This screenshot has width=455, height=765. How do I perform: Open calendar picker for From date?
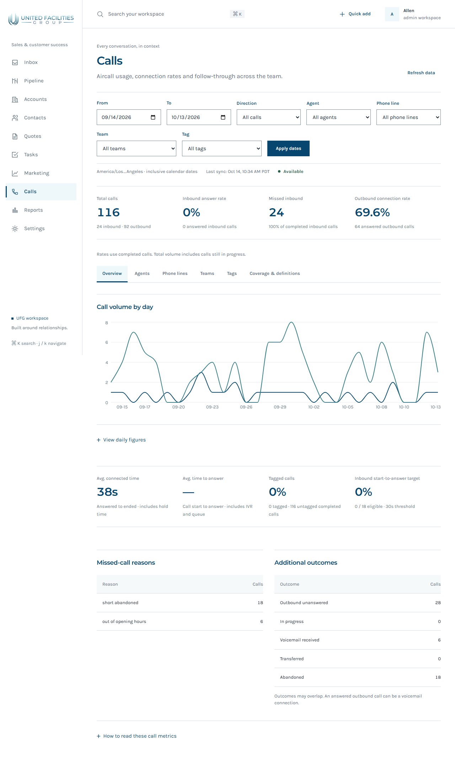point(153,118)
